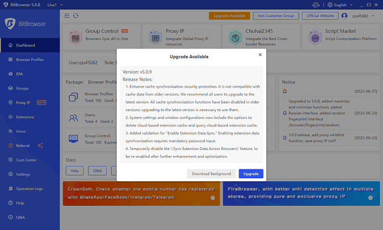Click the Users people icon in package
The height and width of the screenshot is (230, 383).
[73, 118]
